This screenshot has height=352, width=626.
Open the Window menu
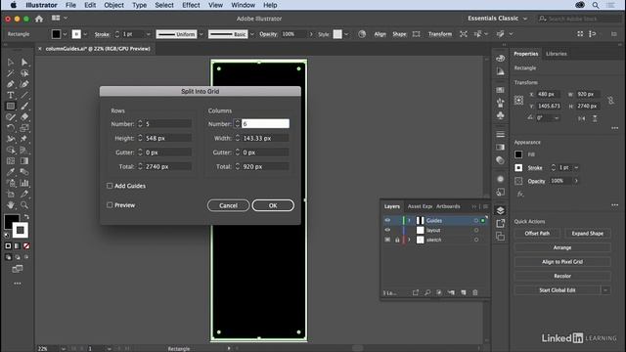point(244,5)
